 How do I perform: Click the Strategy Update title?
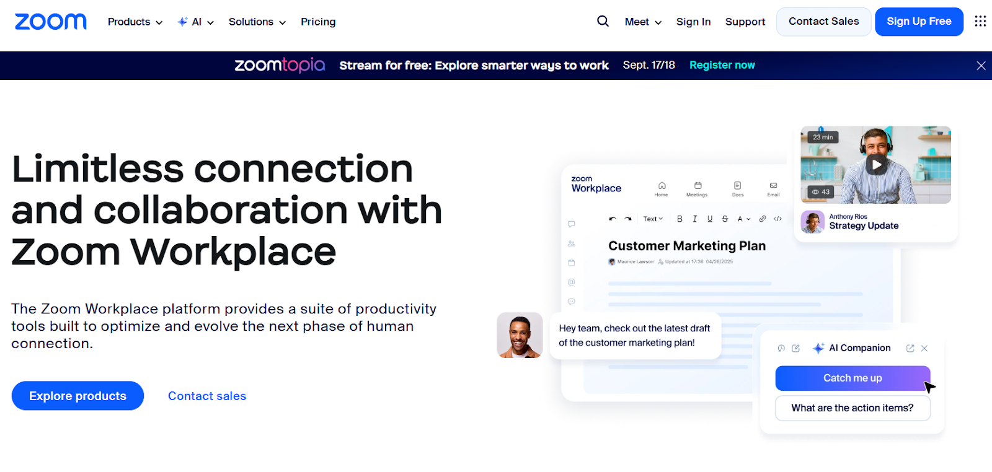point(864,226)
